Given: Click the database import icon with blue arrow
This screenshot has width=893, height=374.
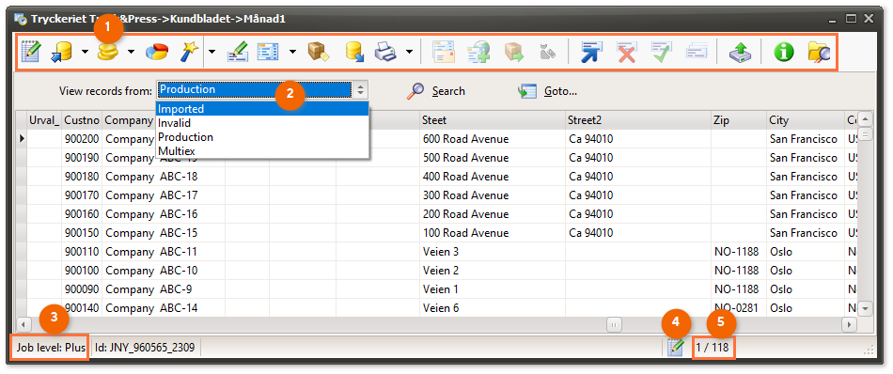Looking at the screenshot, I should tap(61, 53).
